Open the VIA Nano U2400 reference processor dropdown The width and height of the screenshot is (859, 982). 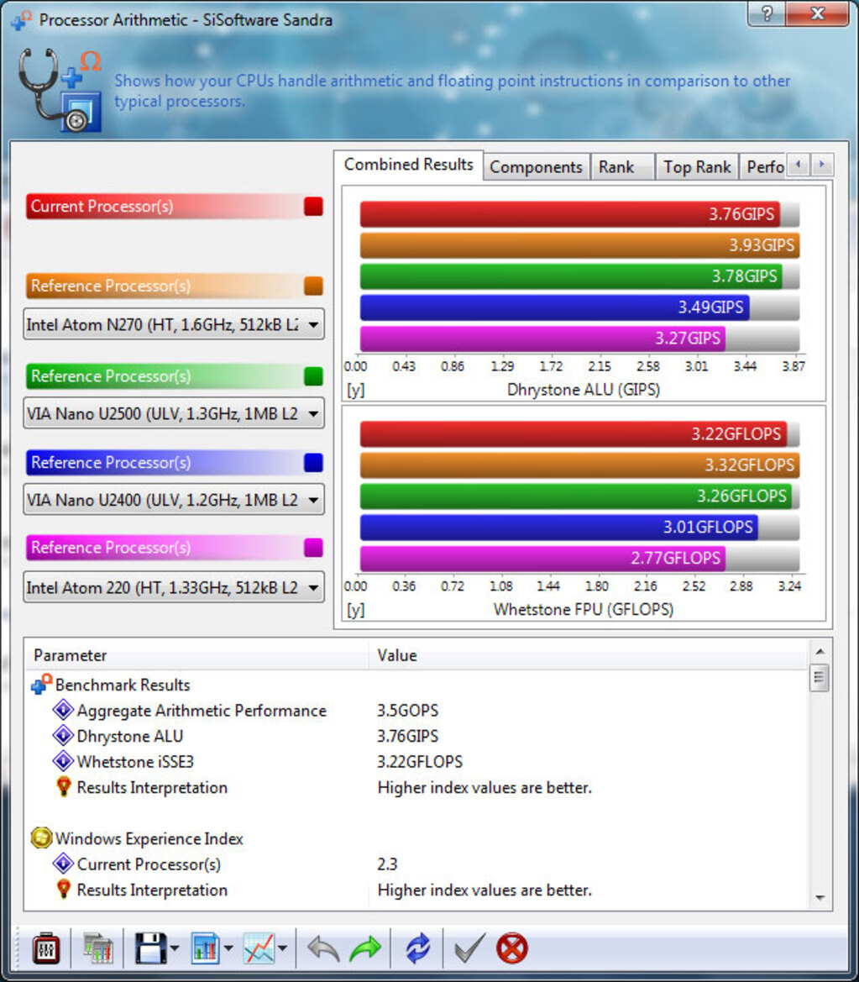(x=174, y=500)
